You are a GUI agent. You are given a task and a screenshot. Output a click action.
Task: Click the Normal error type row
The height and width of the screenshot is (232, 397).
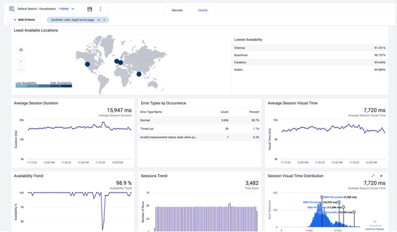(200, 120)
